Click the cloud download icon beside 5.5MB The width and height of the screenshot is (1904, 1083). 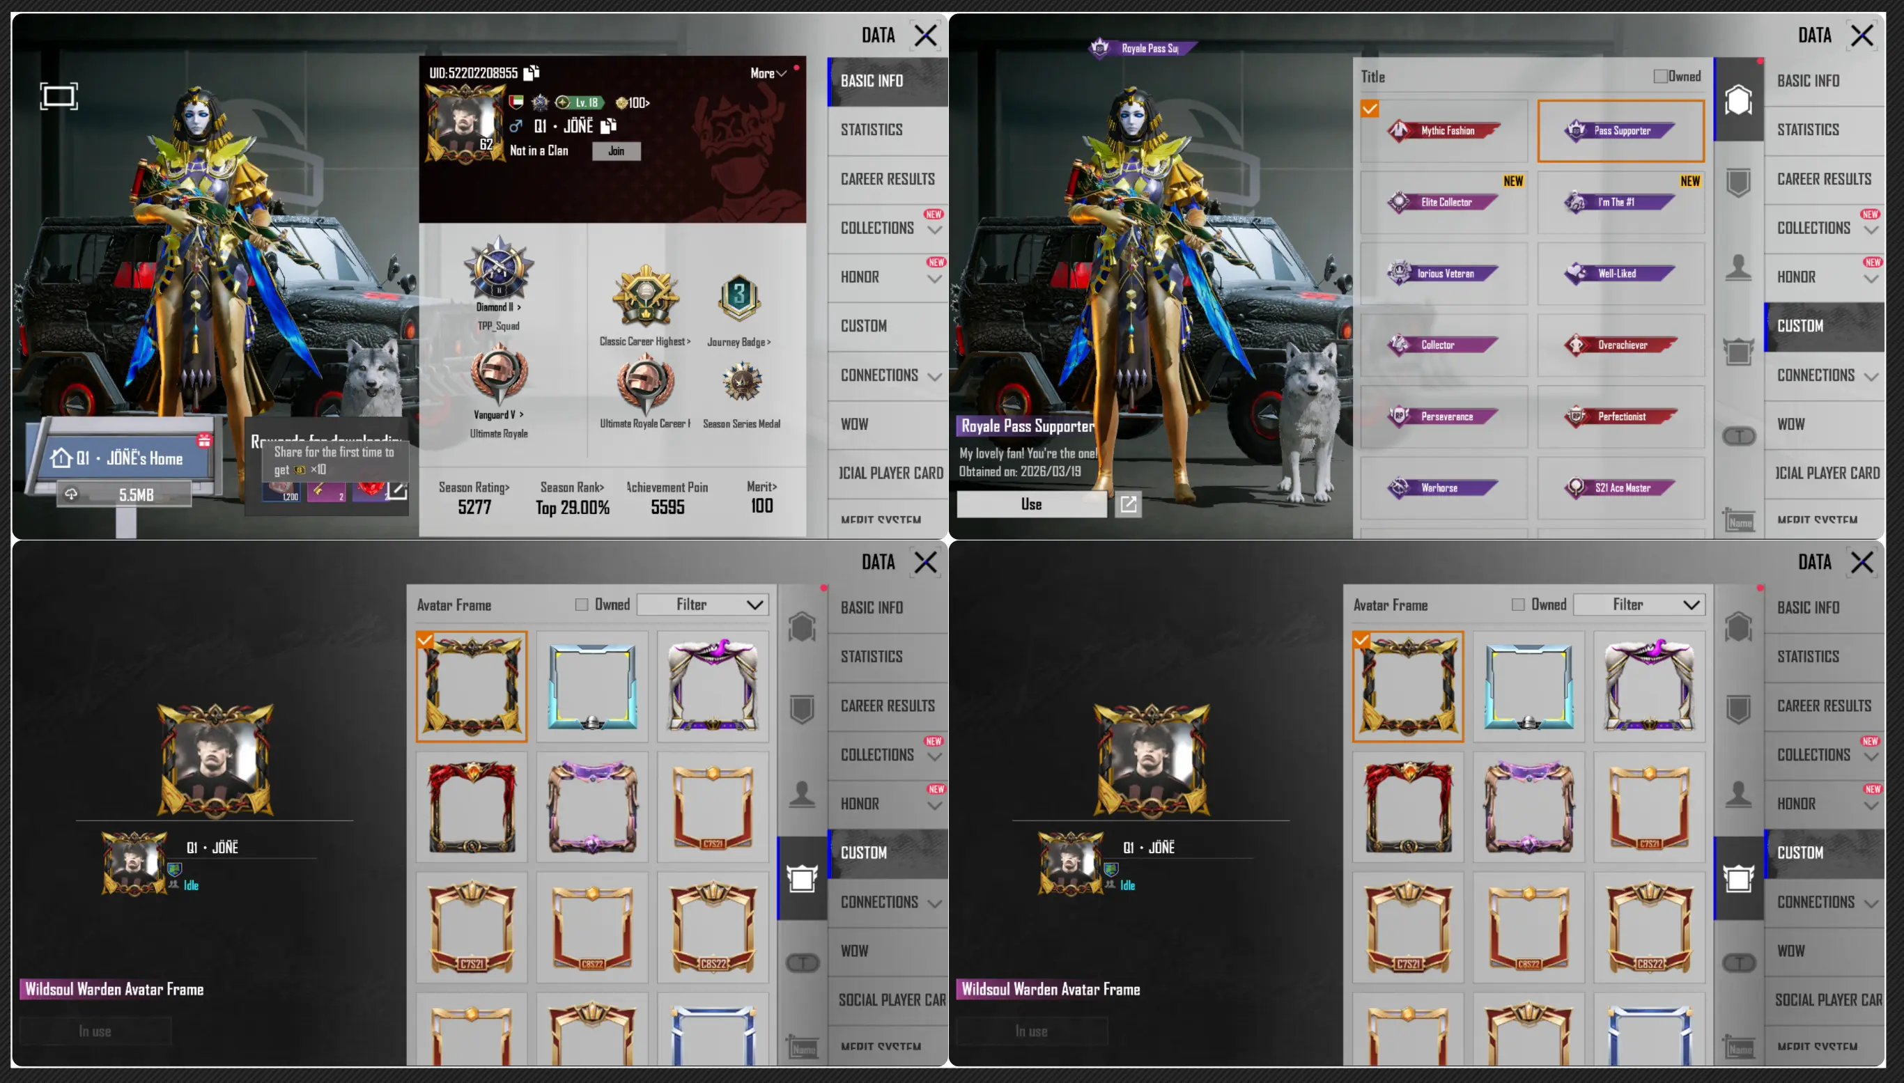[x=72, y=494]
